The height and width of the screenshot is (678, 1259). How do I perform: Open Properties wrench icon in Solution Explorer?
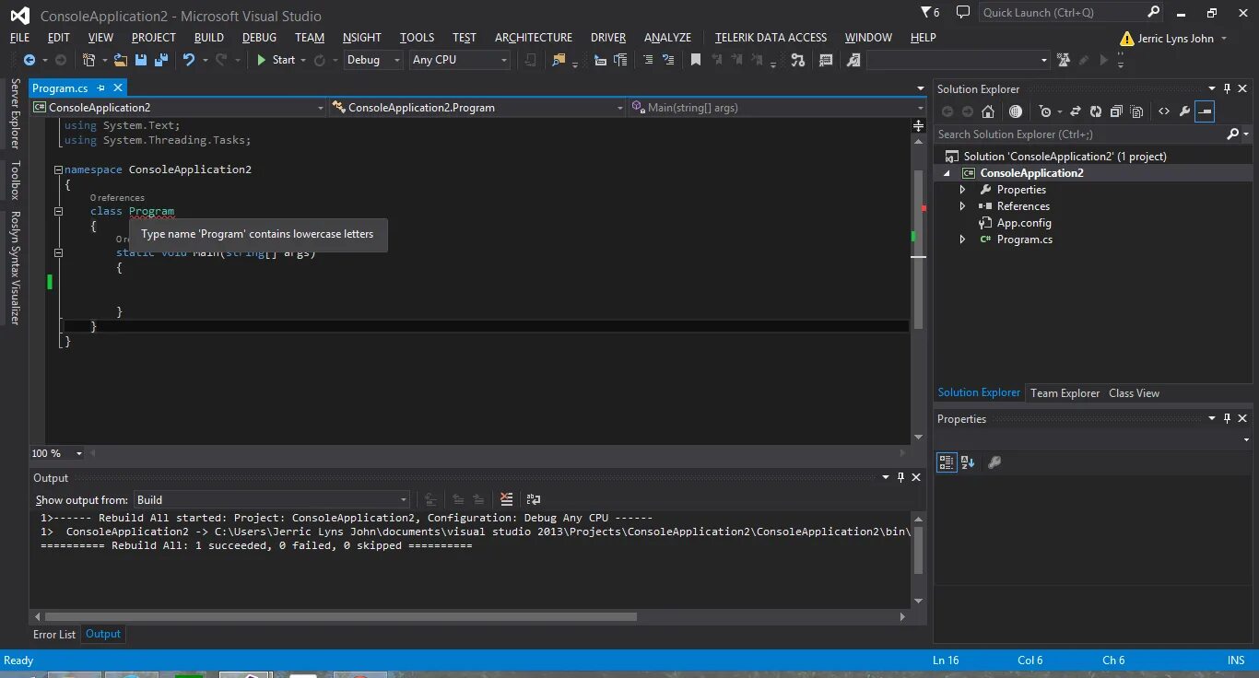1184,111
